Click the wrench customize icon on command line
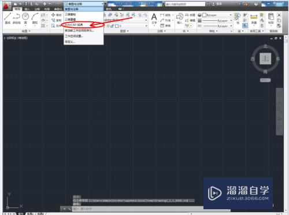 69,209
